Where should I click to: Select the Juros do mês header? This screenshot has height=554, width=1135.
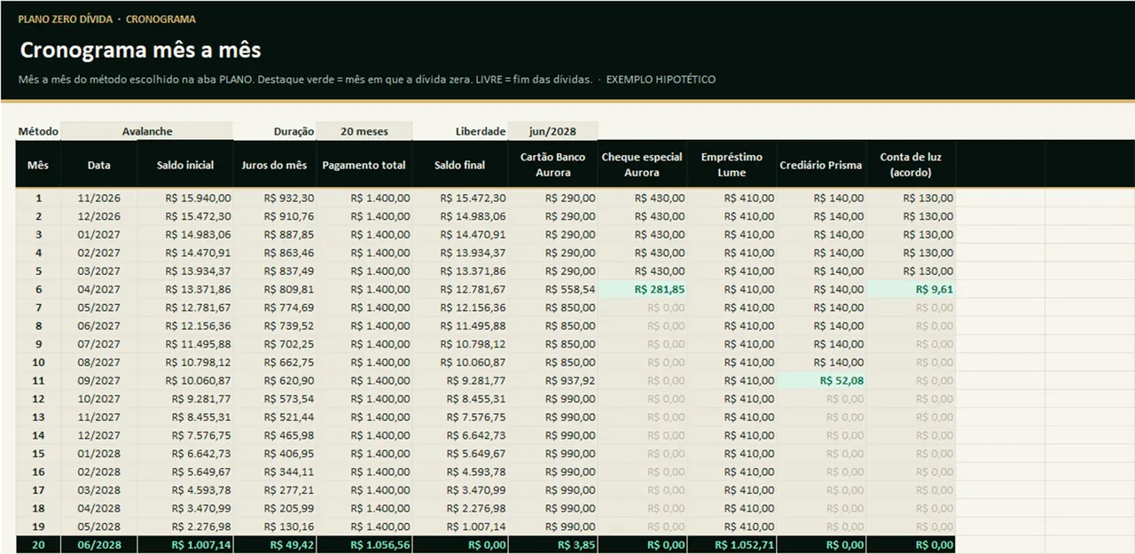point(275,165)
